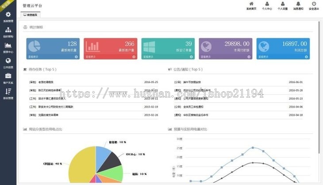The width and height of the screenshot is (323, 185).
Task: Click 查看更多 on the 16897.00 card
Action: click(x=263, y=57)
